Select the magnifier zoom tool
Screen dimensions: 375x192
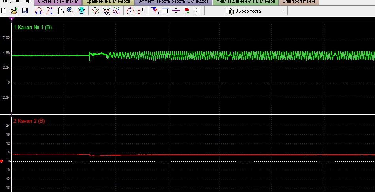[70, 11]
